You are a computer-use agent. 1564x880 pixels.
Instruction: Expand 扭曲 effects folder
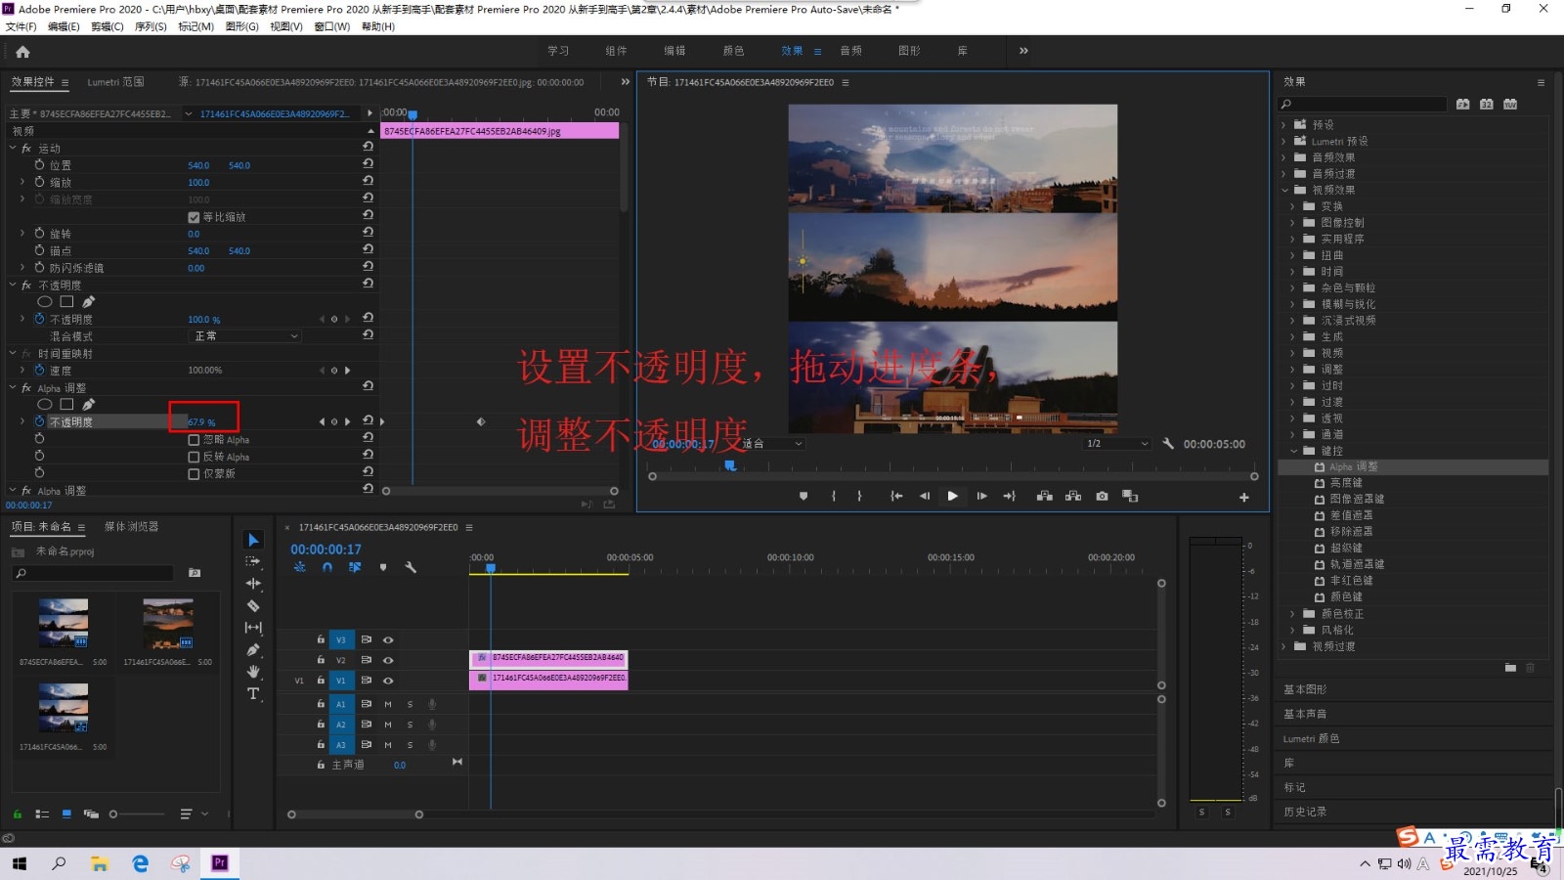click(x=1292, y=255)
